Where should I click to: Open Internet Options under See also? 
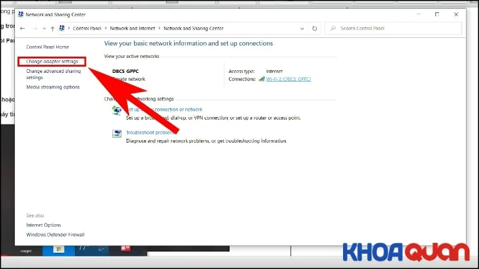44,225
